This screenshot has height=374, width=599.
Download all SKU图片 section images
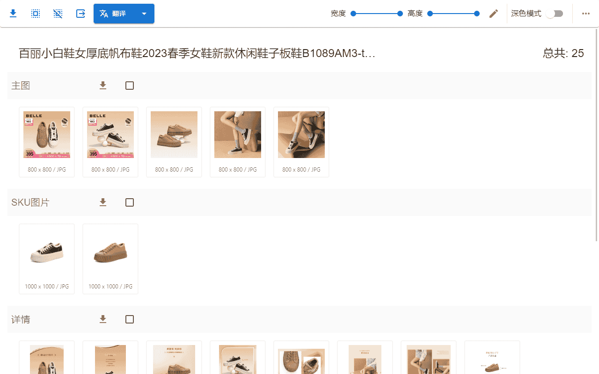(103, 202)
